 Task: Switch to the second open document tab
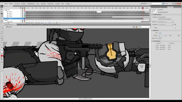pos(24,25)
